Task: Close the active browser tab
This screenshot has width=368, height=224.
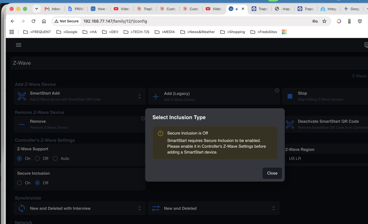Action: point(243,9)
